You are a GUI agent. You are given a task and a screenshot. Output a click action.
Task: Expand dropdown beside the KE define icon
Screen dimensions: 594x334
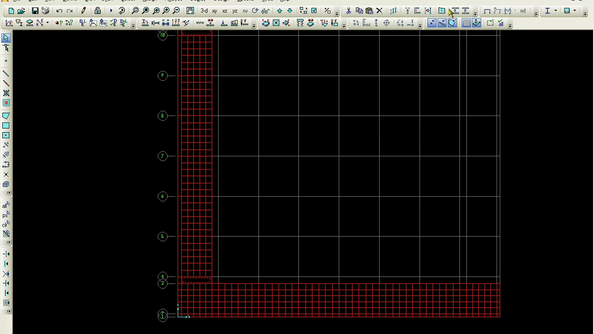(x=47, y=23)
